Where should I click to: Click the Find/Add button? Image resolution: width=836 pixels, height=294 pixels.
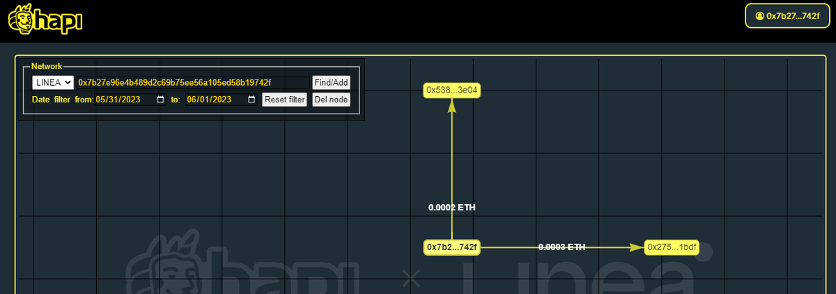331,82
